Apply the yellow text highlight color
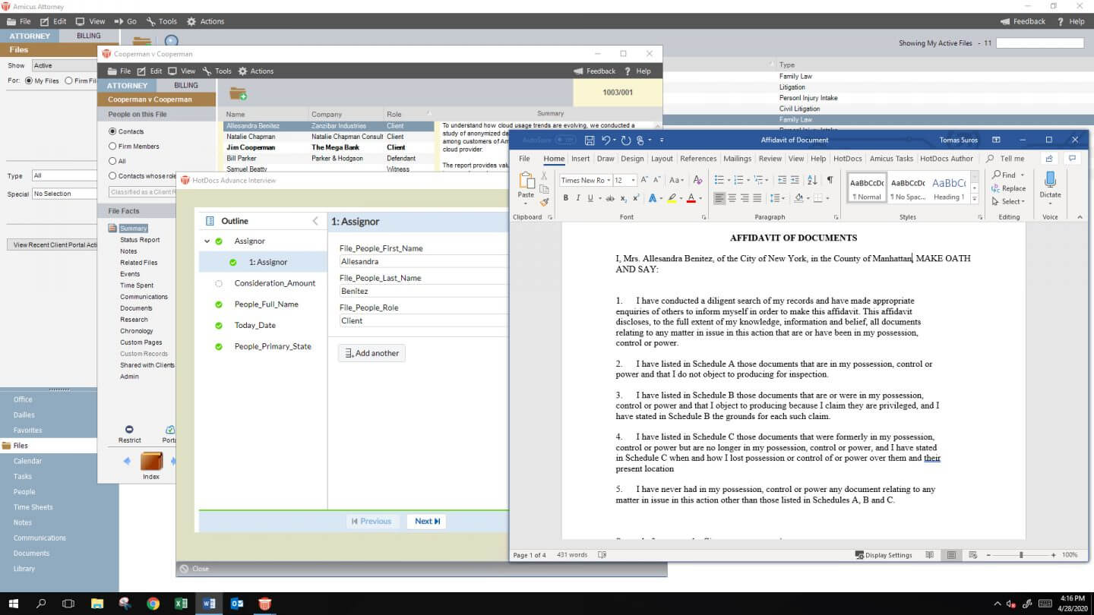 click(x=671, y=198)
